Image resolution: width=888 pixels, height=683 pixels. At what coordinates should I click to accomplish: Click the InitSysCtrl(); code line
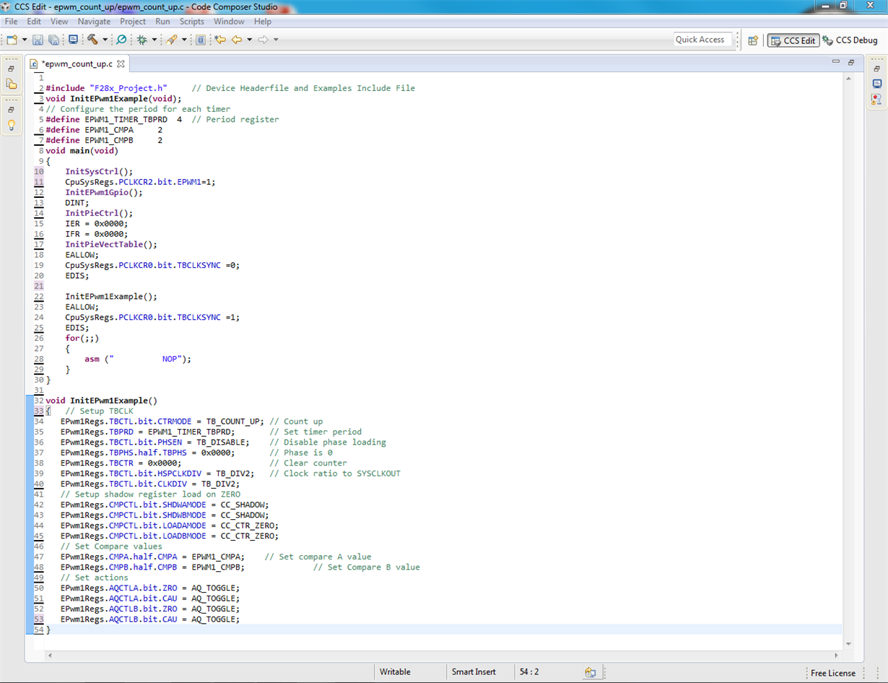(x=100, y=172)
